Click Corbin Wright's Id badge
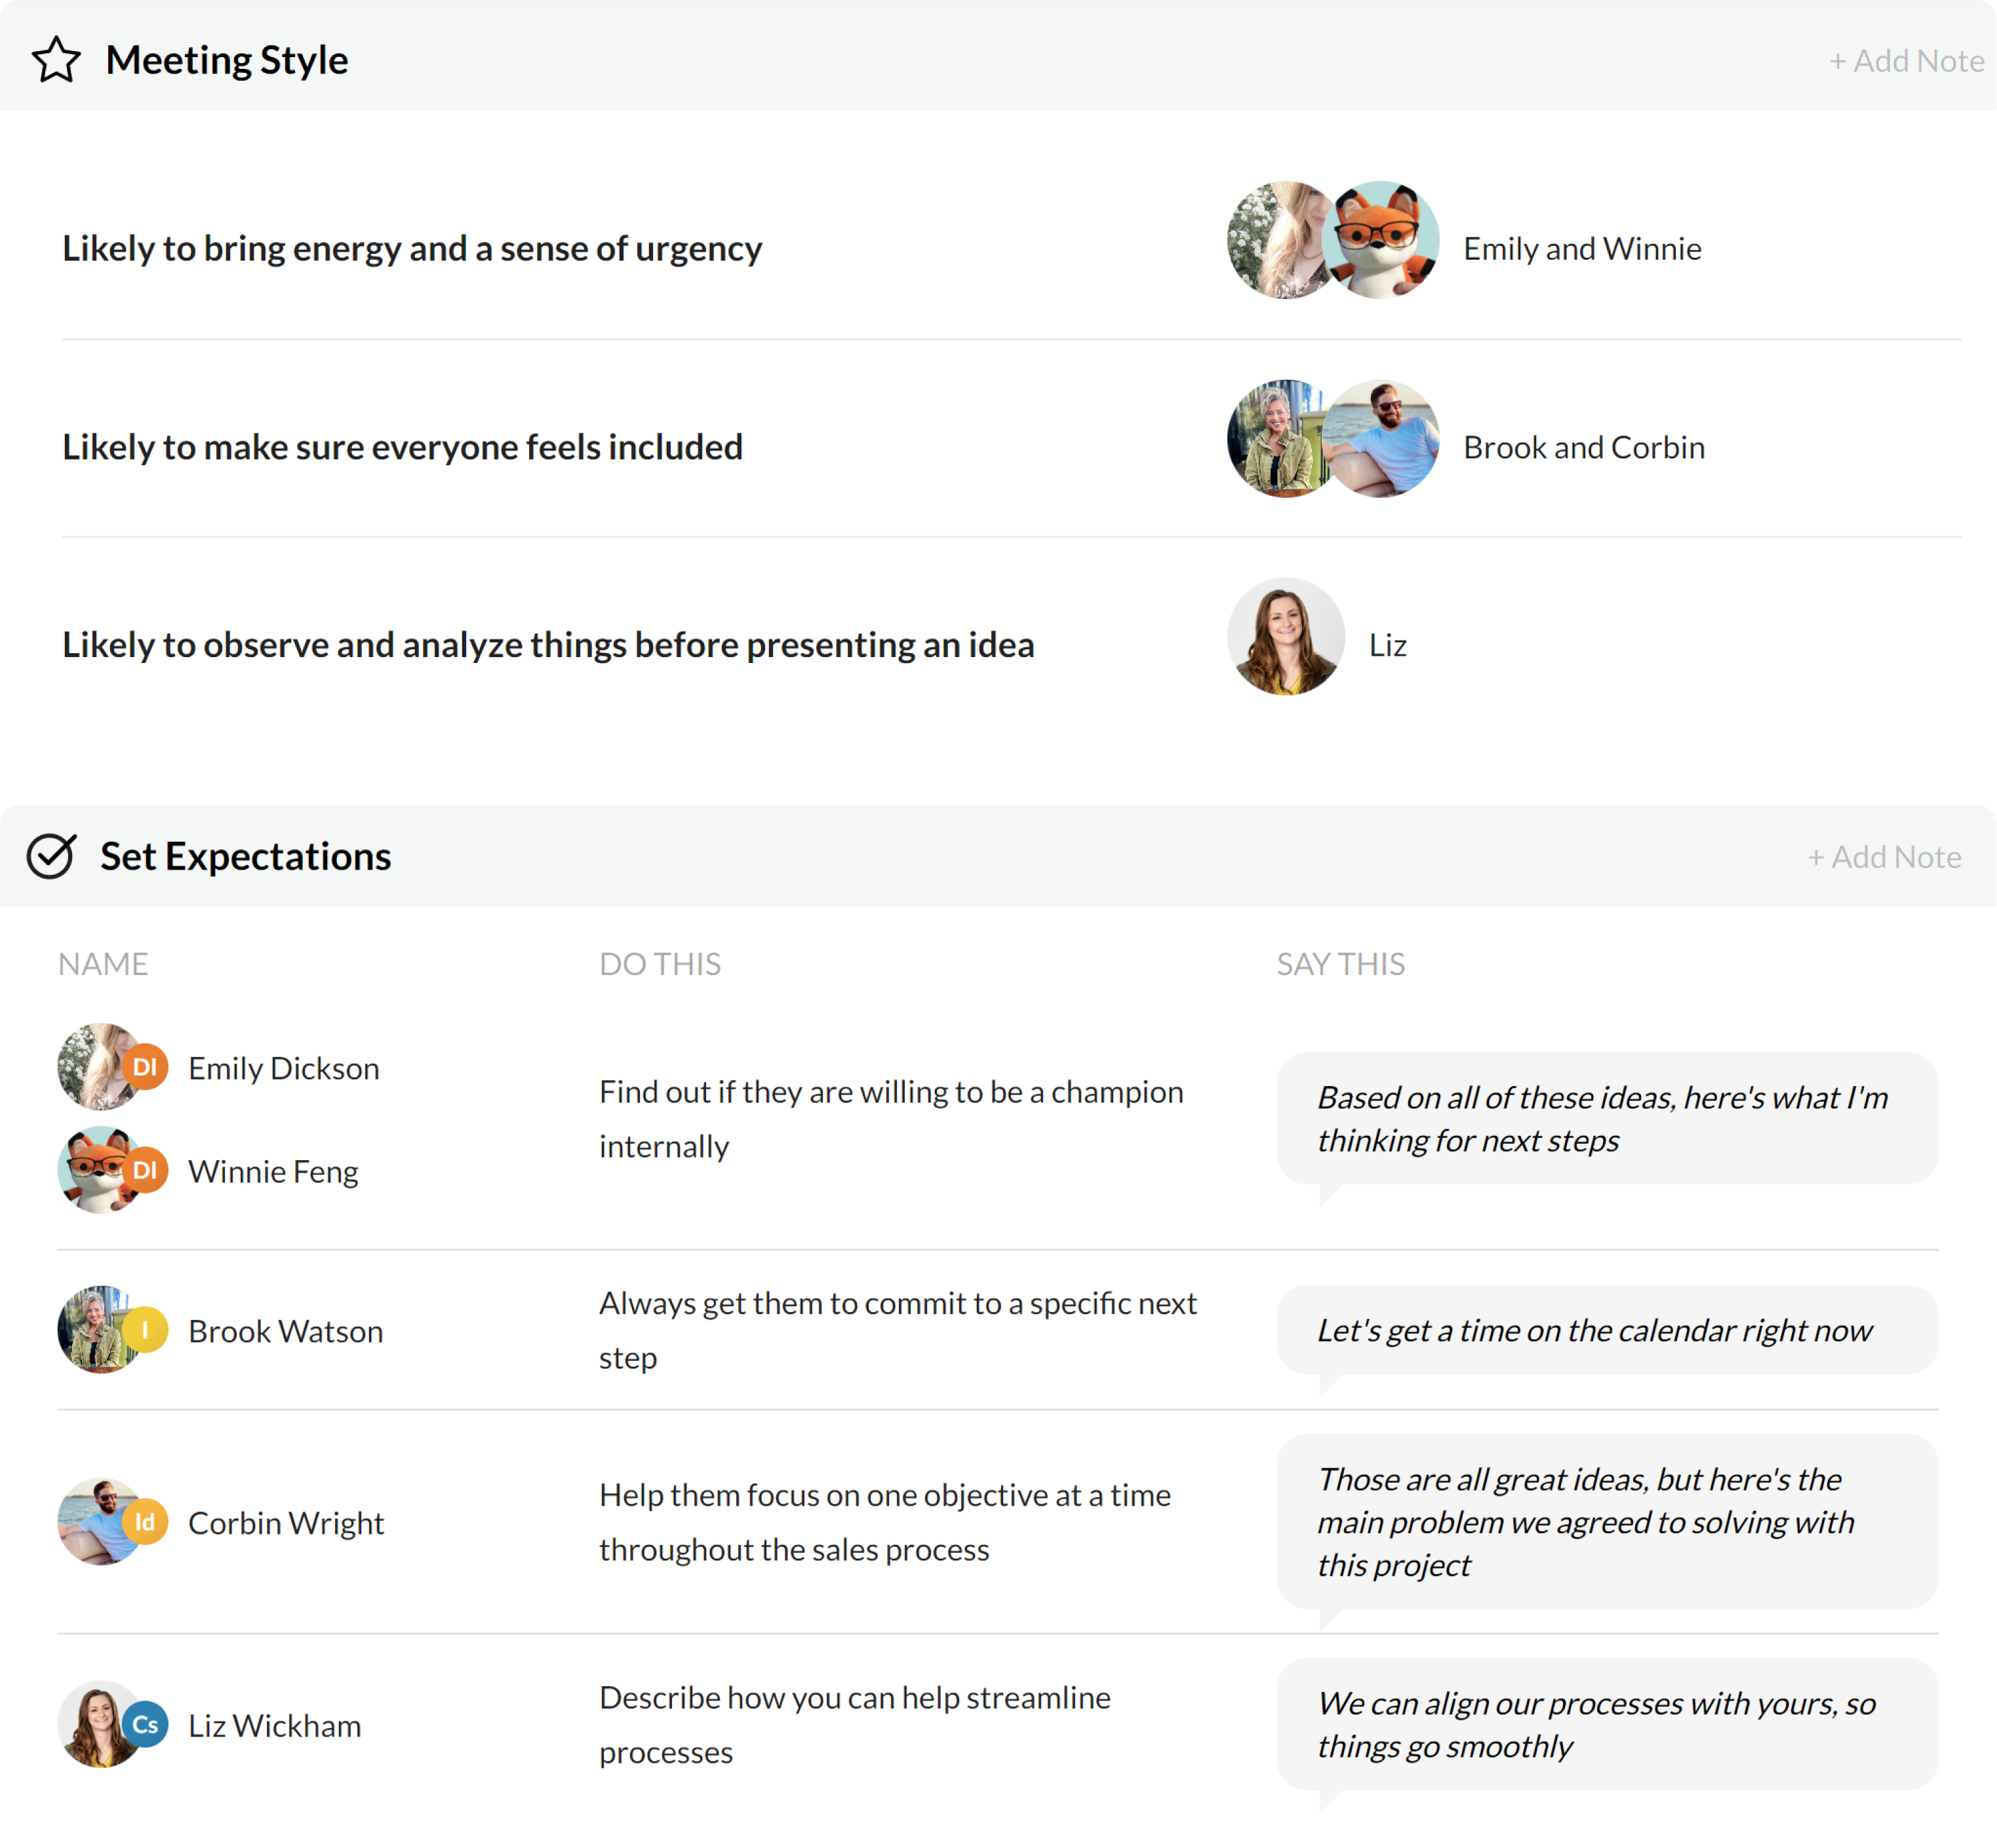 [x=145, y=1522]
